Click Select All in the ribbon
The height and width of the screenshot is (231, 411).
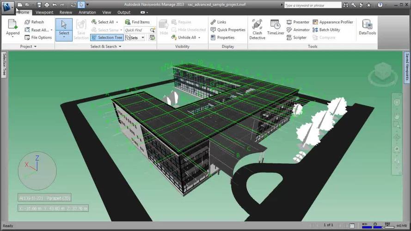(103, 22)
